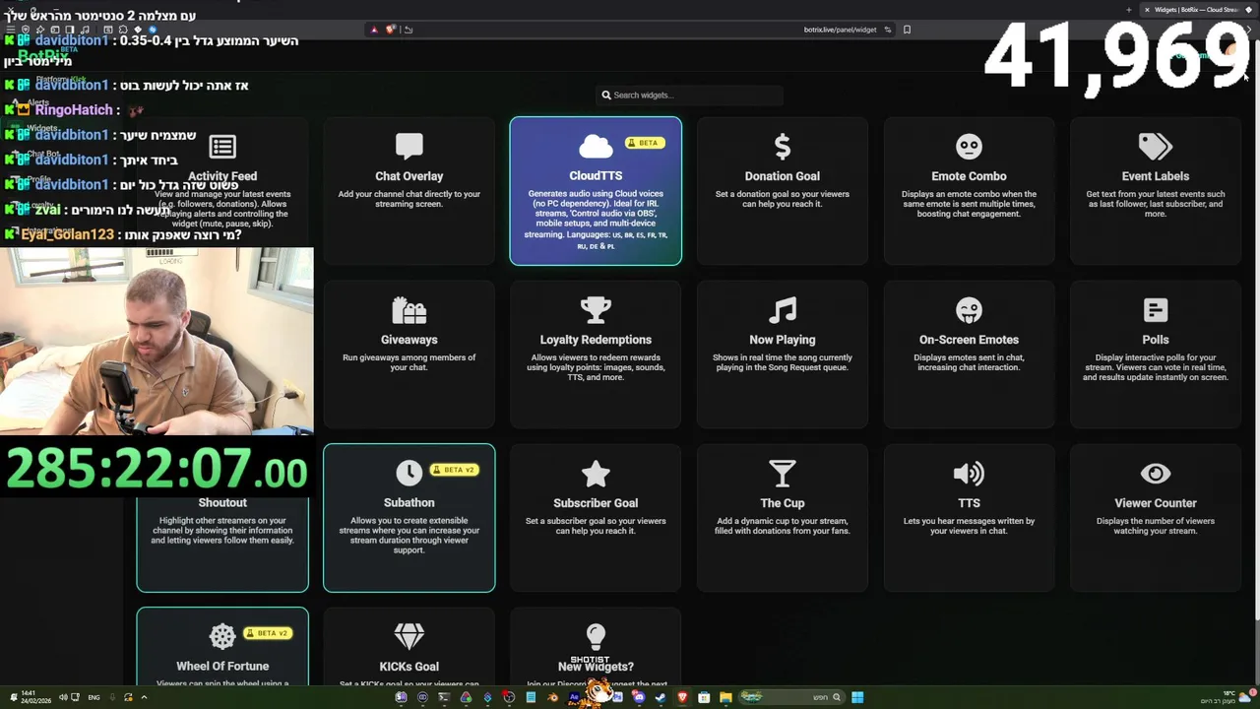Click the BETA v2 badge on Subathon
1260x709 pixels.
[454, 470]
